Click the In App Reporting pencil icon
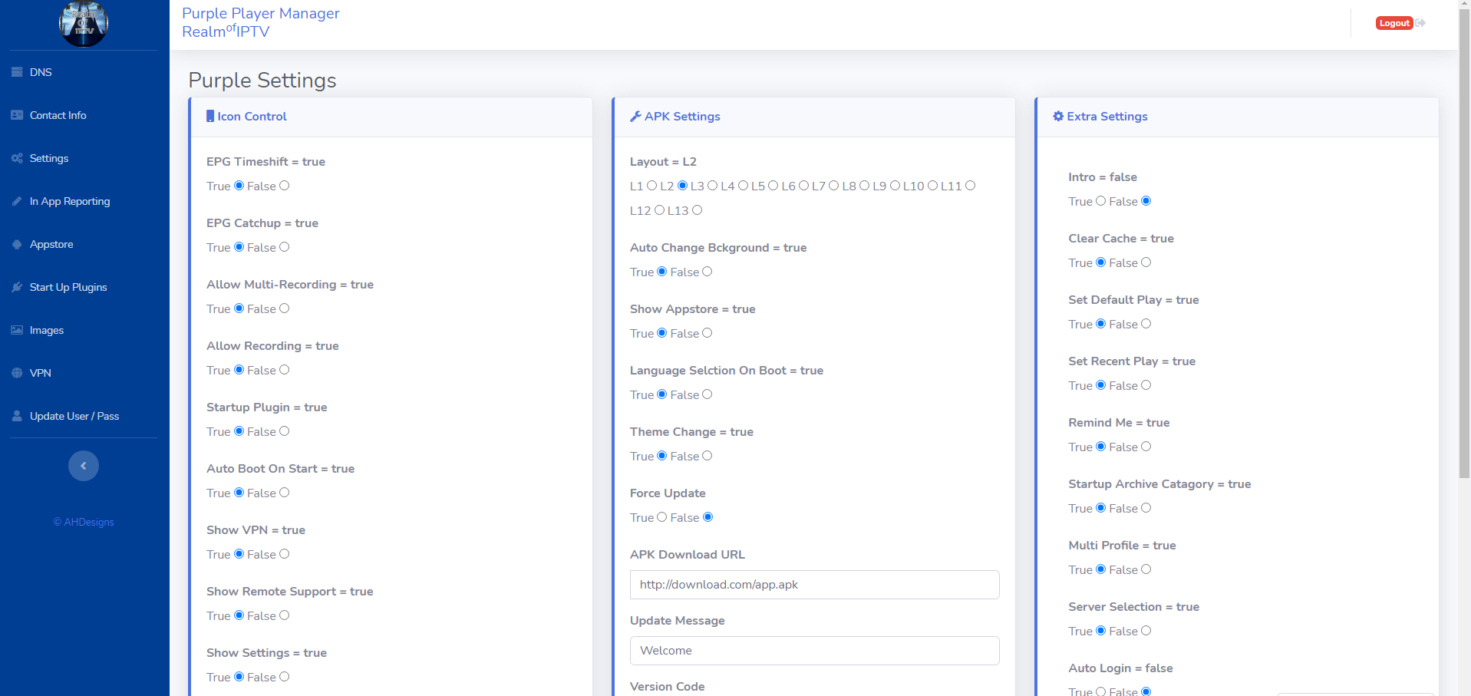This screenshot has width=1471, height=696. (x=17, y=201)
